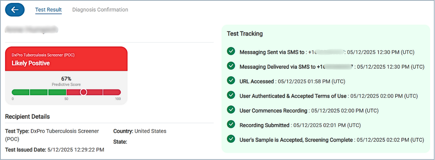Click the check icon beside Recording Submitted
This screenshot has height=160, width=435.
point(231,124)
